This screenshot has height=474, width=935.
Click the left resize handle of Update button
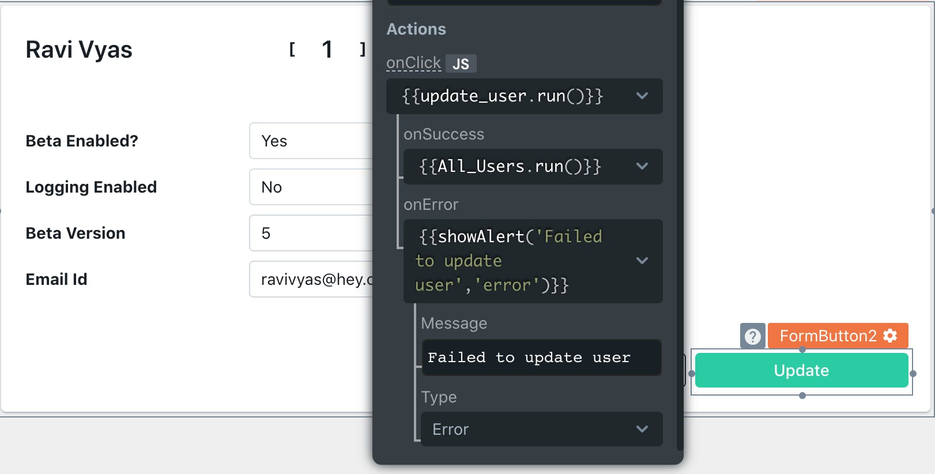point(692,374)
